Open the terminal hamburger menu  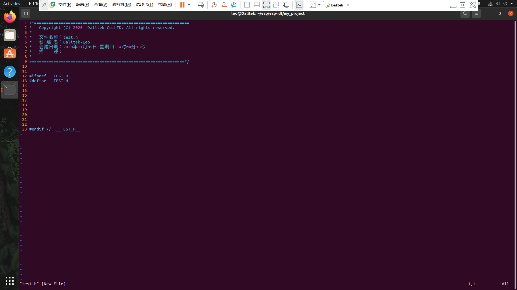click(476, 13)
